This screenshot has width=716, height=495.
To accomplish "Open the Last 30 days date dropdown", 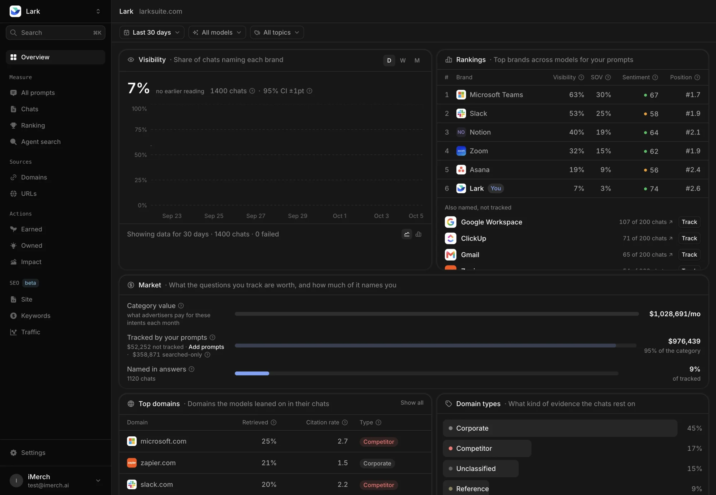I will click(152, 33).
